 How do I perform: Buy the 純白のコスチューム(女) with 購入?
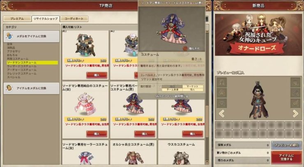click(97, 134)
